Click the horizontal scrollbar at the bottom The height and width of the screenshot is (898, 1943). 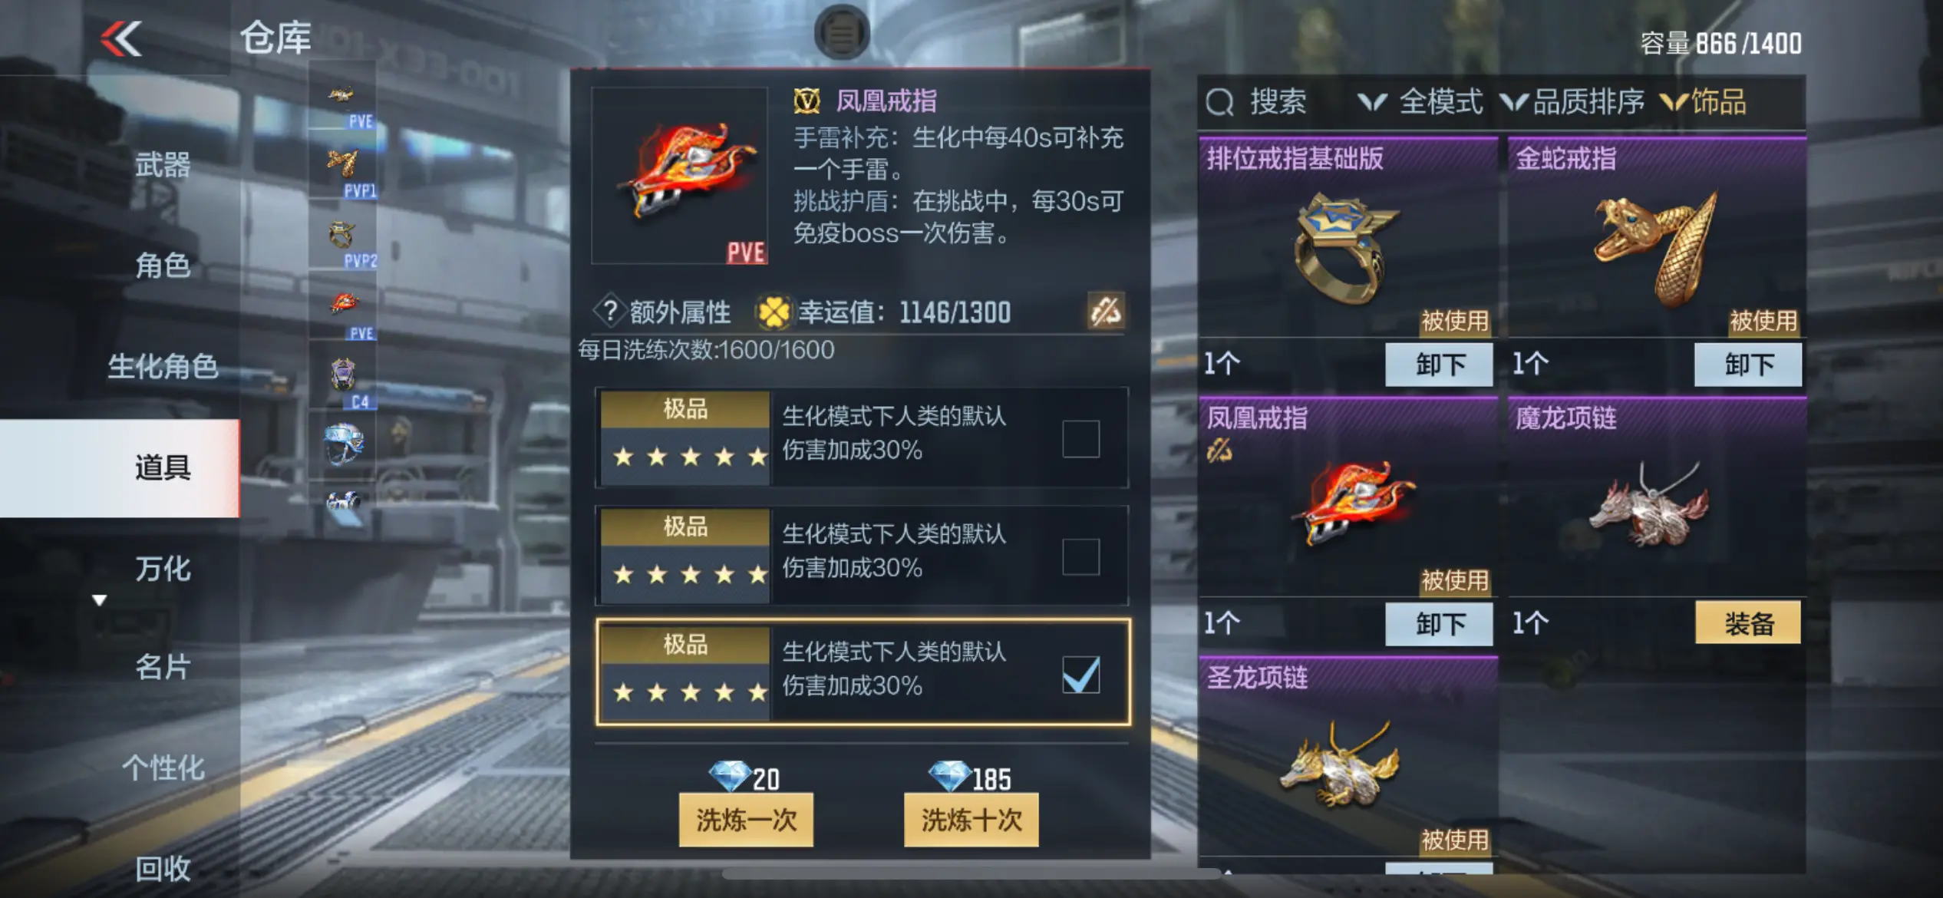pyautogui.click(x=971, y=874)
